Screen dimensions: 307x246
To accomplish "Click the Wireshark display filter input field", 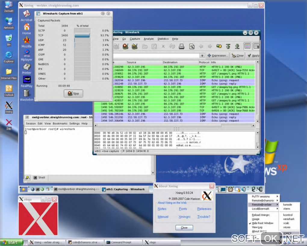I will [x=156, y=56].
